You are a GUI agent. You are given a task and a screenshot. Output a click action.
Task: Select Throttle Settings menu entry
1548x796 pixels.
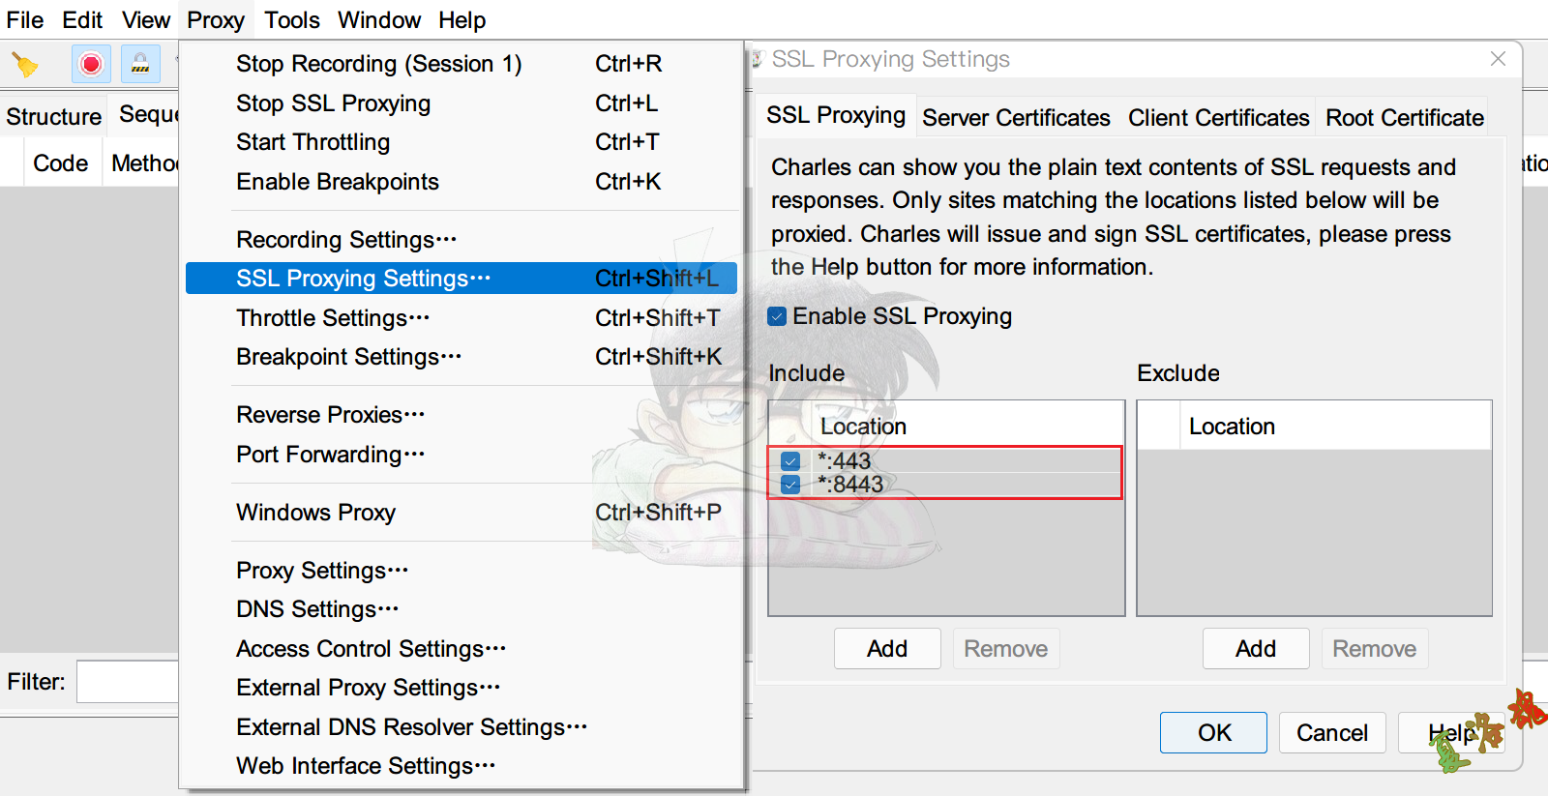click(333, 318)
